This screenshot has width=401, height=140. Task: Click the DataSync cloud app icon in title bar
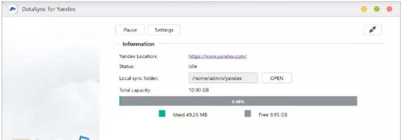point(13,9)
